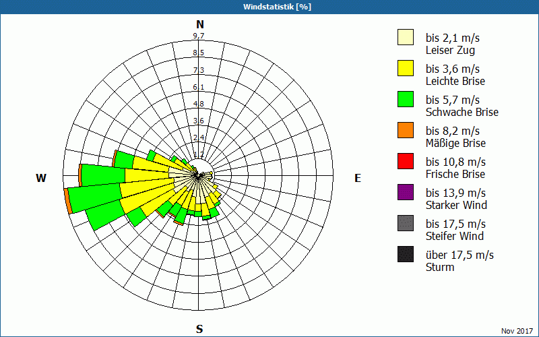Click the 'Steifer Wind' legend label
Viewport: 539px width, 337px height.
coord(455,236)
